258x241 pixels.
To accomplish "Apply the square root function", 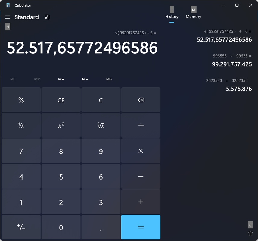I will [101, 125].
